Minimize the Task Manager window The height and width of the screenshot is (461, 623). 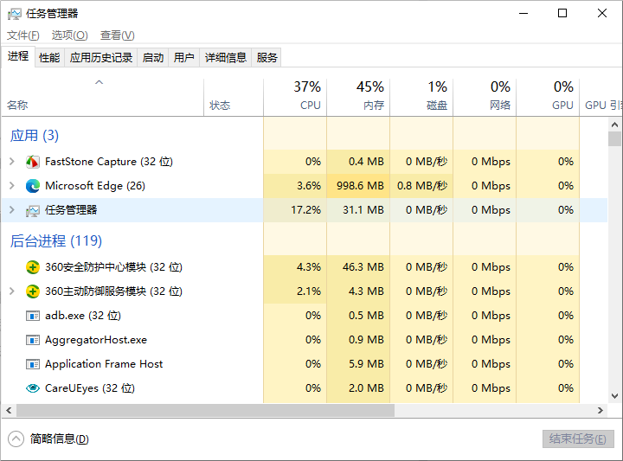pyautogui.click(x=523, y=14)
